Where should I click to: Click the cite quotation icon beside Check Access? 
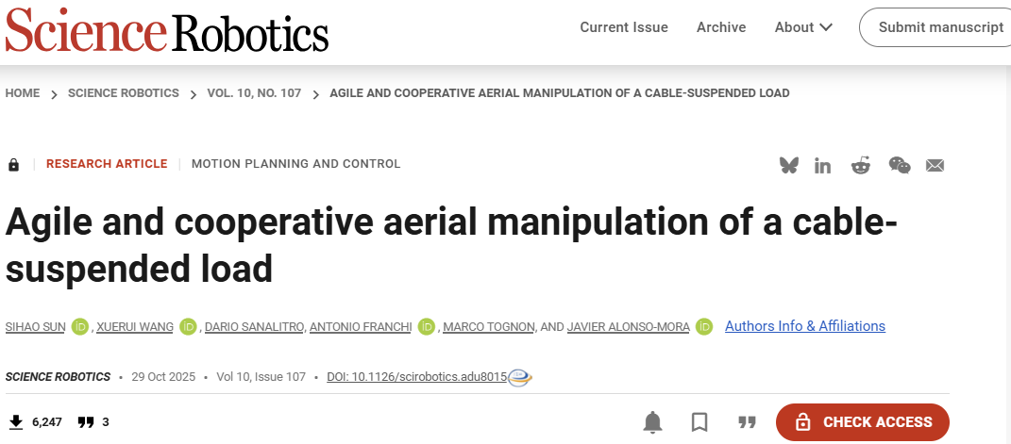[x=747, y=422]
